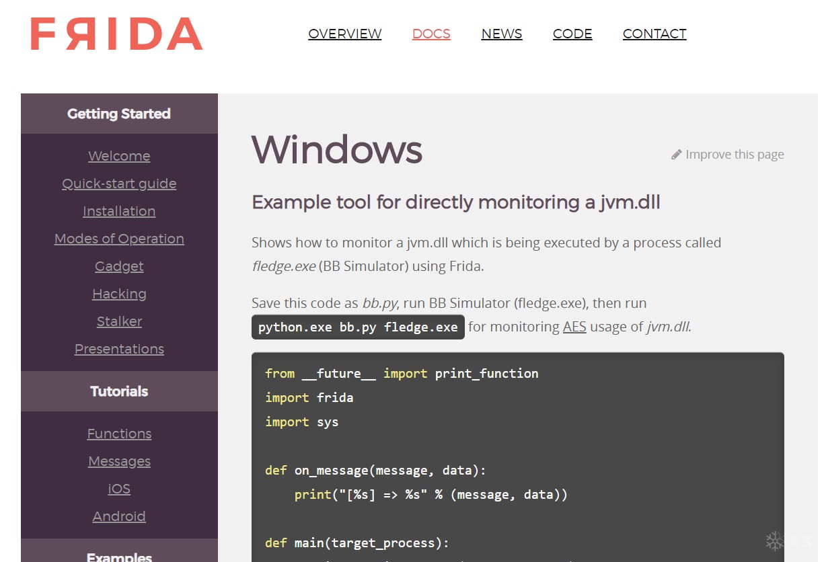Click the 'Shows how to monitor a jvm.dll' sentence
This screenshot has height=562, width=826.
pyautogui.click(x=486, y=254)
